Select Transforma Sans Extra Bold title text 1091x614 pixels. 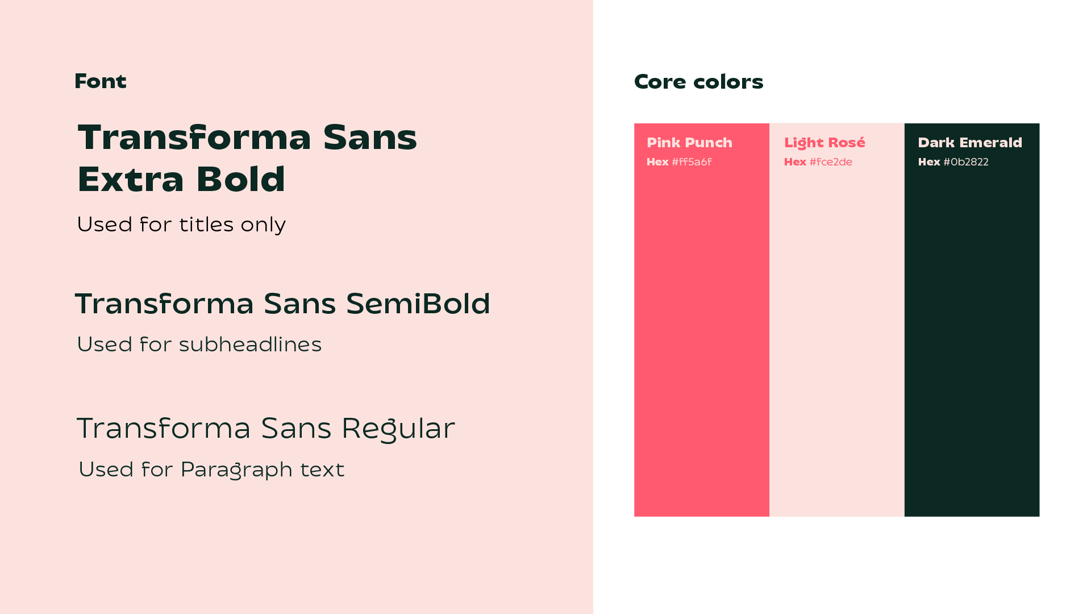click(x=247, y=158)
